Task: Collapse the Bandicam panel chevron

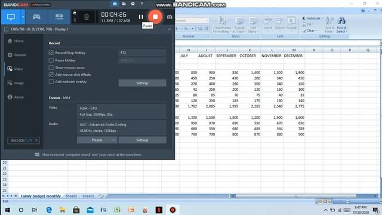Action: pos(170,29)
